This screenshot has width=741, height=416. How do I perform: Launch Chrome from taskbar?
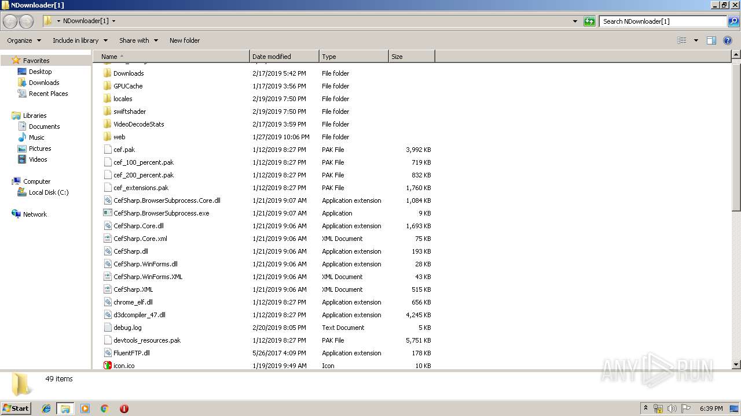click(104, 408)
